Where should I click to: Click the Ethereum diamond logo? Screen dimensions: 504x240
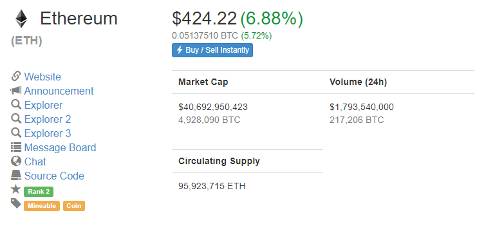(x=21, y=19)
